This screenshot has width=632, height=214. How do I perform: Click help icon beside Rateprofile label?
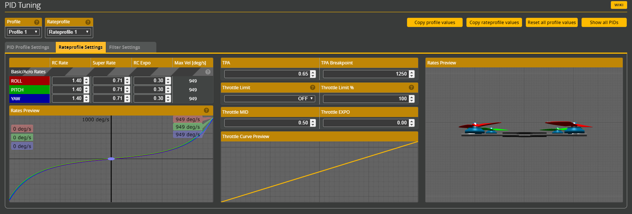[88, 22]
